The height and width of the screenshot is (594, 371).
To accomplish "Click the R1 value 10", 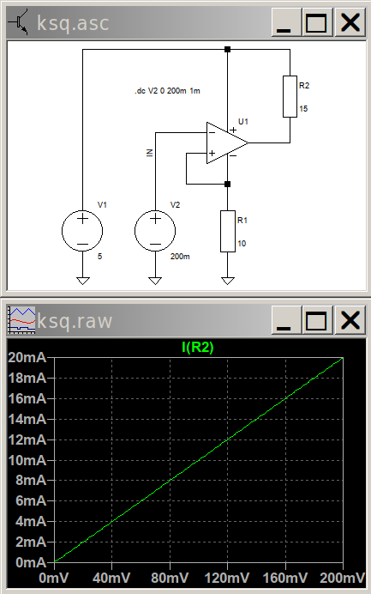I will (x=242, y=244).
